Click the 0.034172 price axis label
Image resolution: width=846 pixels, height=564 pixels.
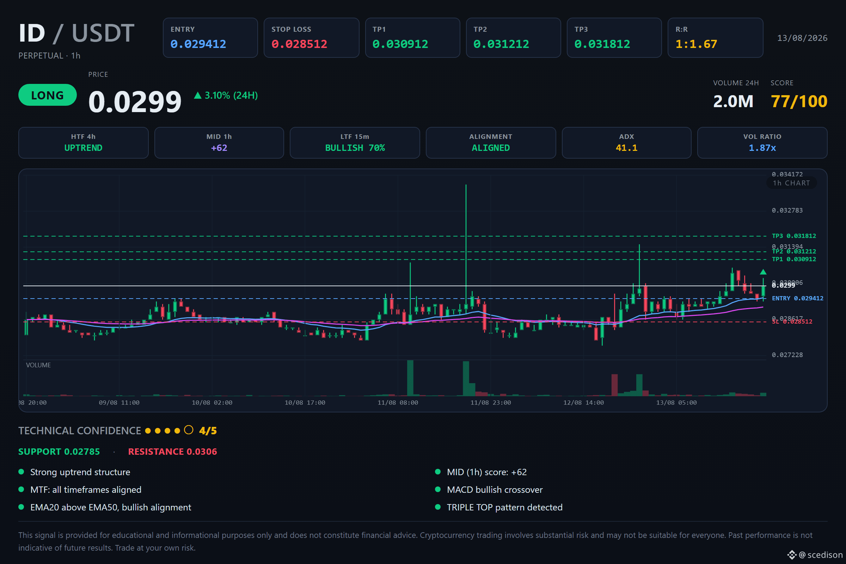click(787, 174)
